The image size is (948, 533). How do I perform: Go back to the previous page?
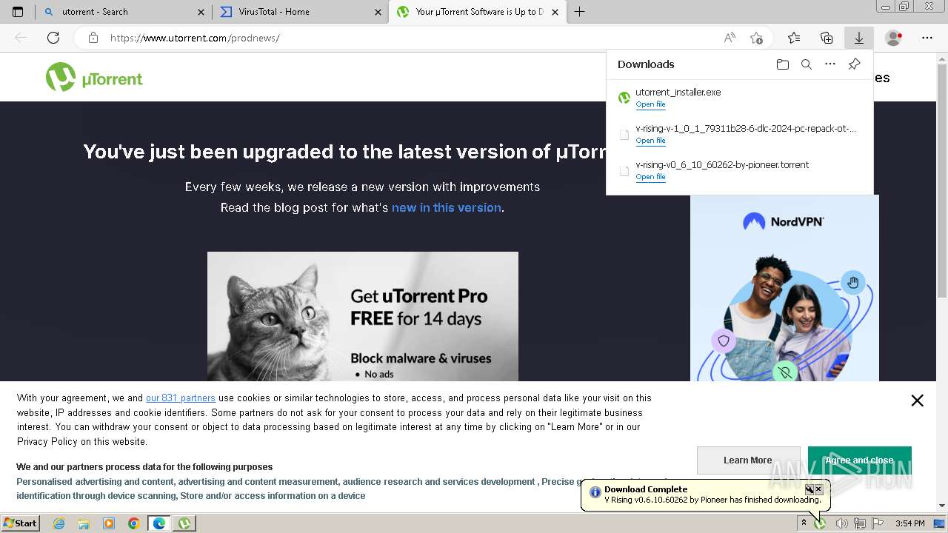coord(21,38)
